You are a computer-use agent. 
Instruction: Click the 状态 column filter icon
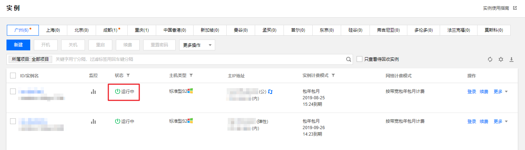click(128, 76)
